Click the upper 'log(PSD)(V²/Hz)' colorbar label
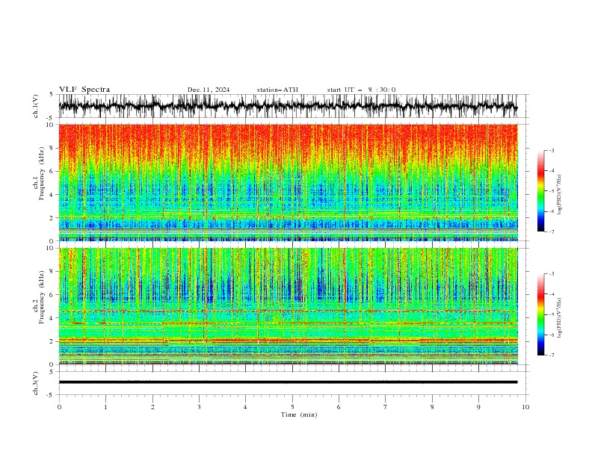The height and width of the screenshot is (457, 592). pos(559,195)
